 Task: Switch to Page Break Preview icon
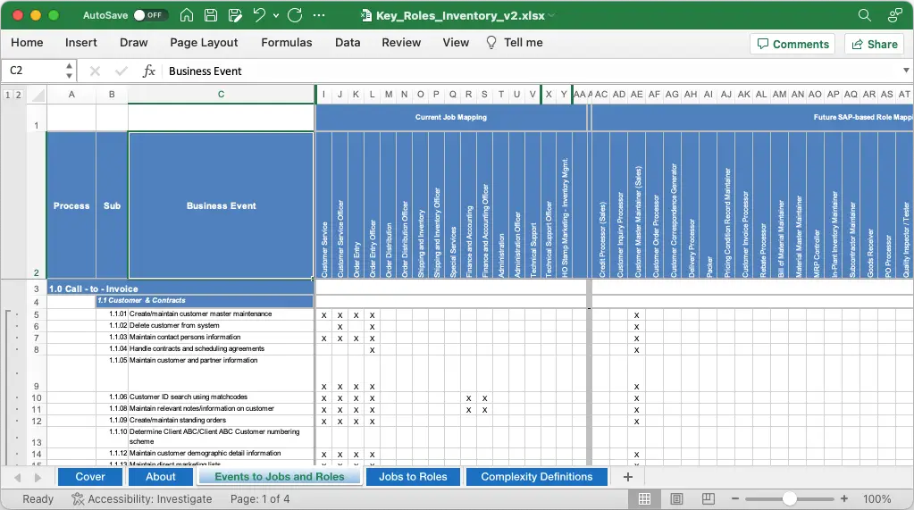pos(709,499)
